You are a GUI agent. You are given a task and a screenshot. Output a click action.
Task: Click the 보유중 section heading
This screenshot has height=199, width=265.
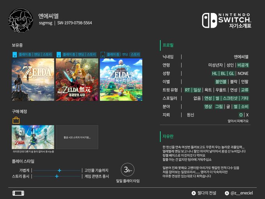[17, 45]
